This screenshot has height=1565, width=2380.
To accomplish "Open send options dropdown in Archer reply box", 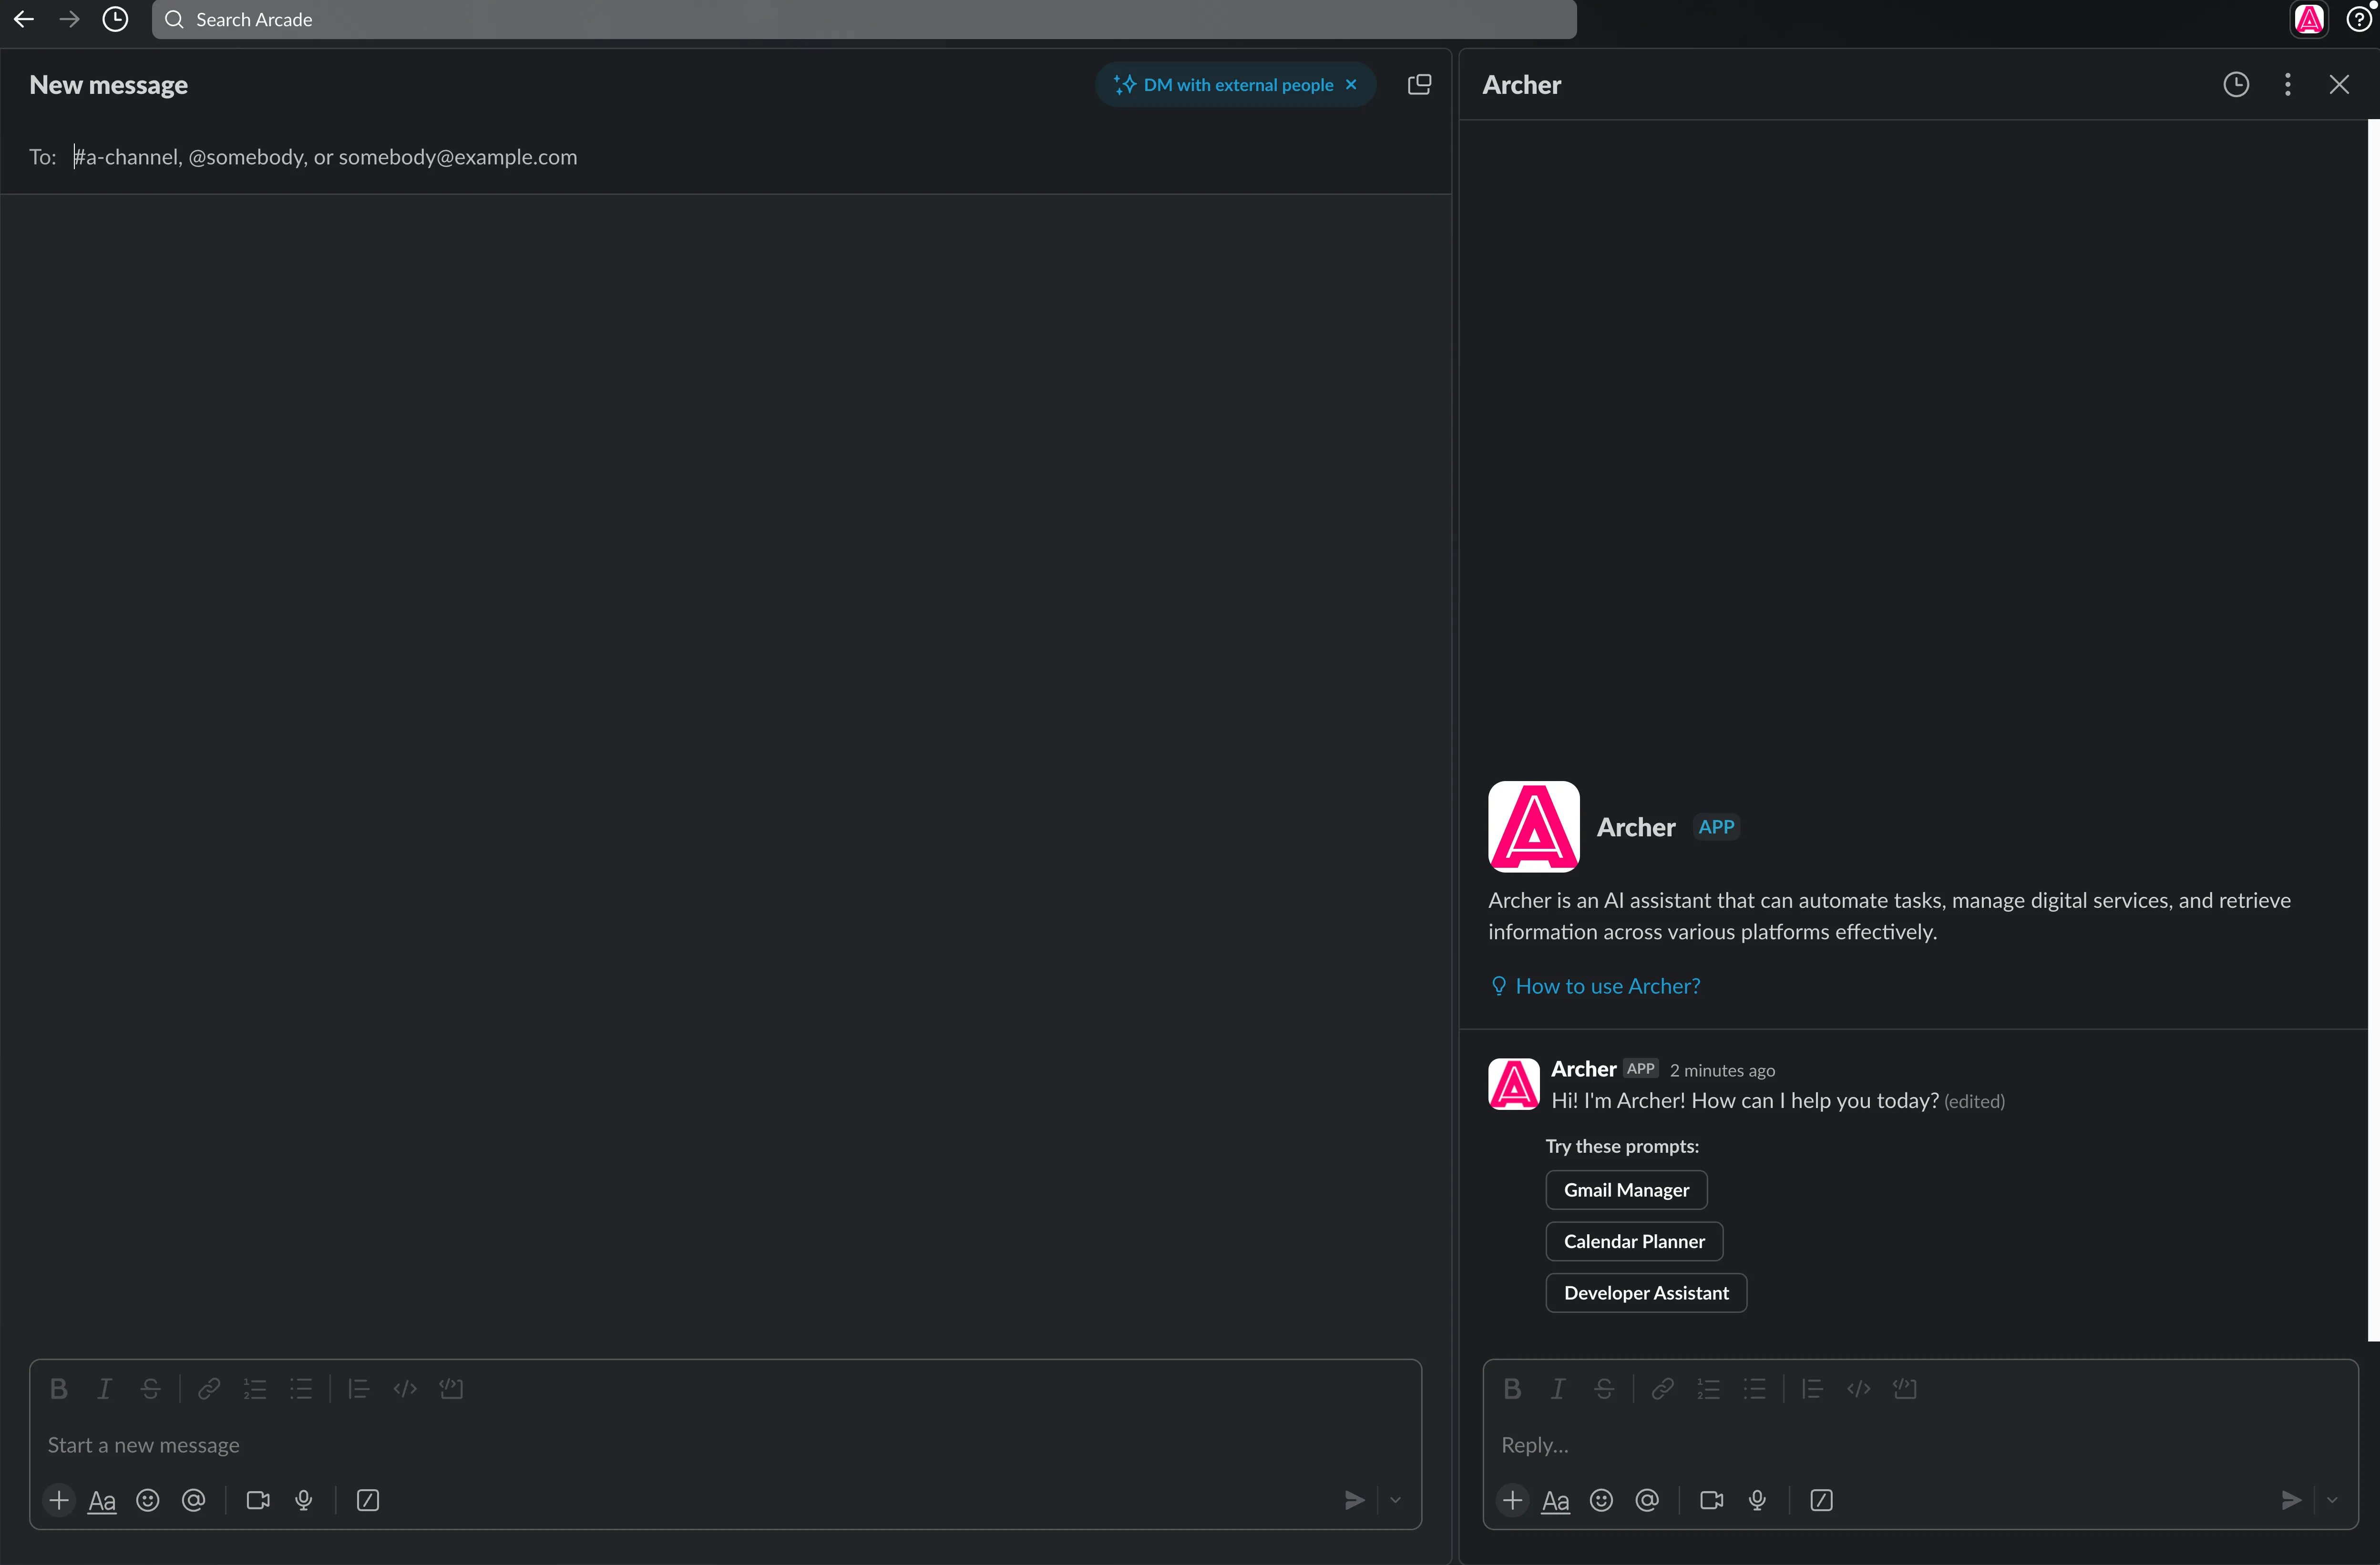I will (x=2332, y=1500).
